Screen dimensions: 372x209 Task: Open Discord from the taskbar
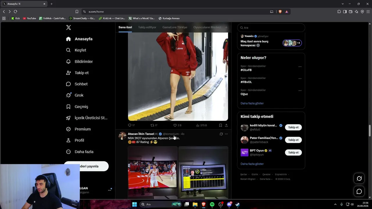(229, 204)
